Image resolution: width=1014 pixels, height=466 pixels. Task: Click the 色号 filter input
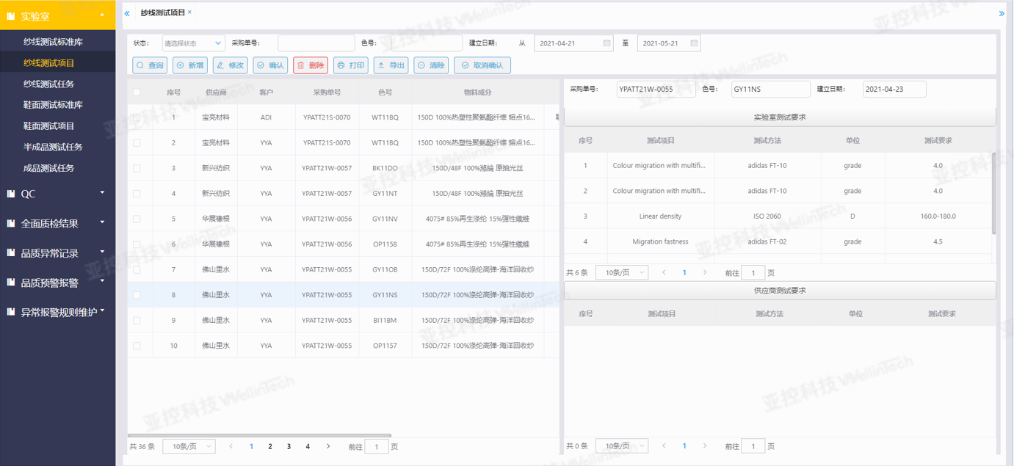(427, 43)
